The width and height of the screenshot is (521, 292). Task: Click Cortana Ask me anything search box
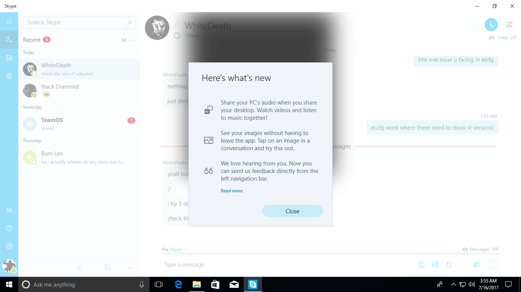[x=84, y=284]
